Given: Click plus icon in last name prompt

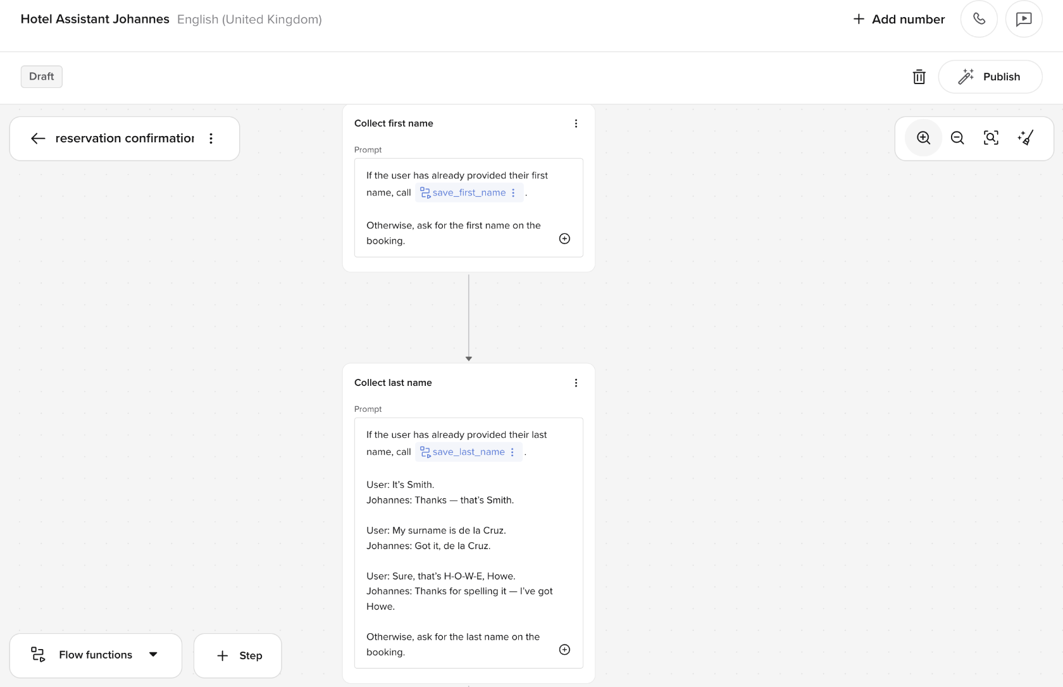Looking at the screenshot, I should 564,650.
